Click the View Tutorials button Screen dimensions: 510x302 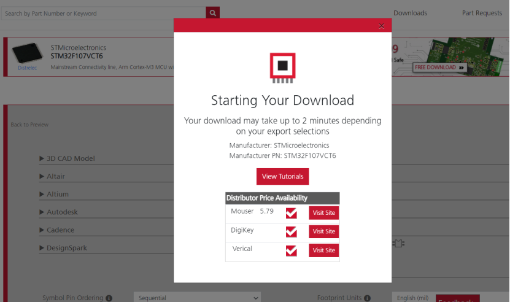[x=283, y=176]
